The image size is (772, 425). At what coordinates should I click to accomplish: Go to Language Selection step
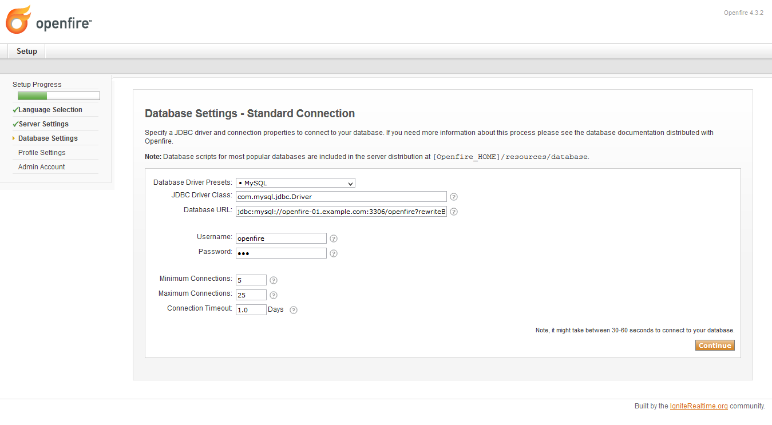tap(50, 110)
